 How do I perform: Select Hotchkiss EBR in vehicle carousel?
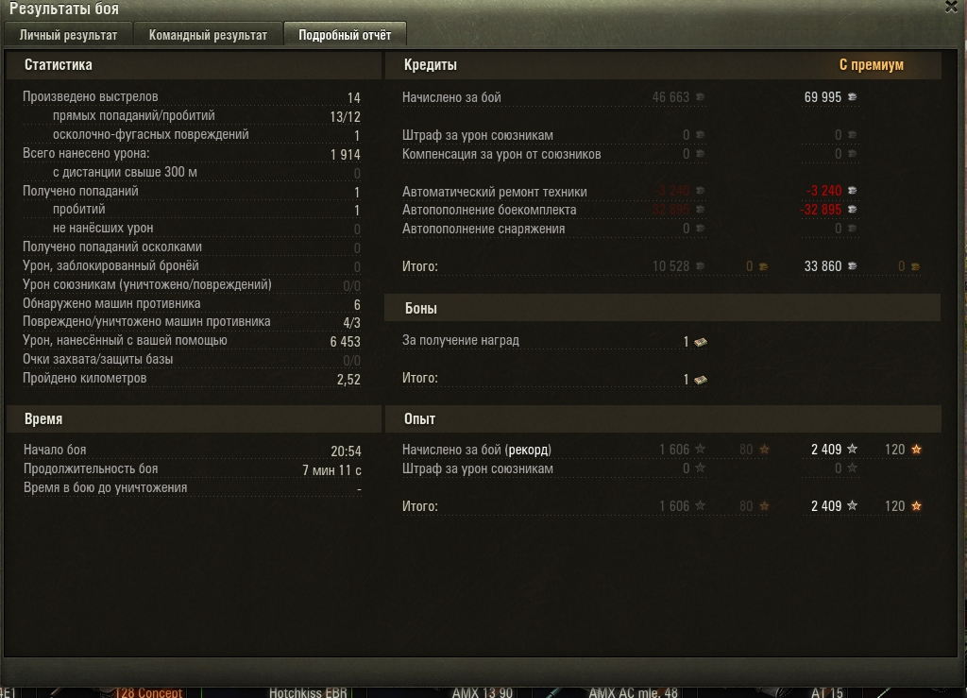(308, 692)
